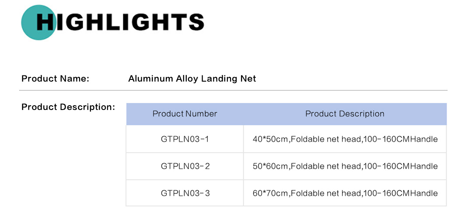Screen dimensions: 461x220
Task: Select the "Product Name:" label
Action: point(56,79)
